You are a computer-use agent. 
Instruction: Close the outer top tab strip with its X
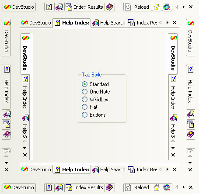tap(191, 7)
